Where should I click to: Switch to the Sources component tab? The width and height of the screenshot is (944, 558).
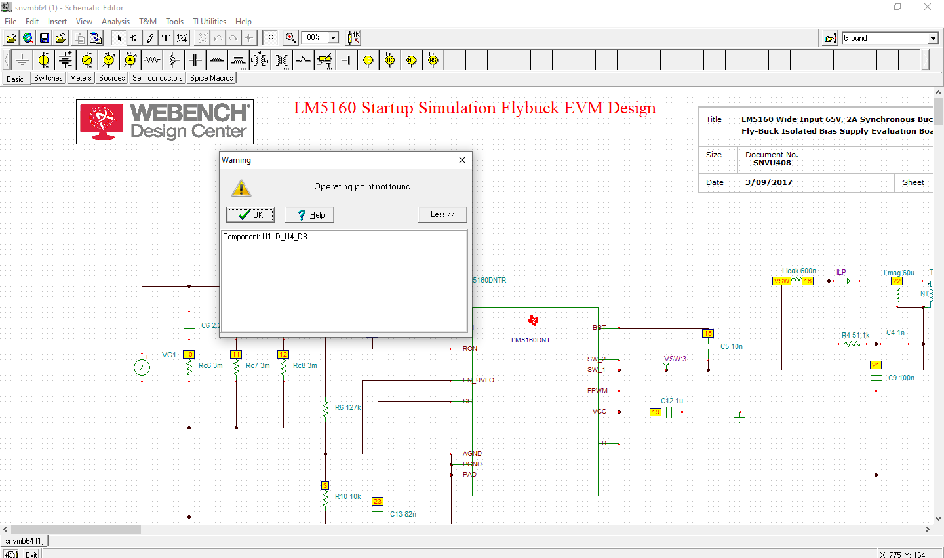(x=112, y=78)
